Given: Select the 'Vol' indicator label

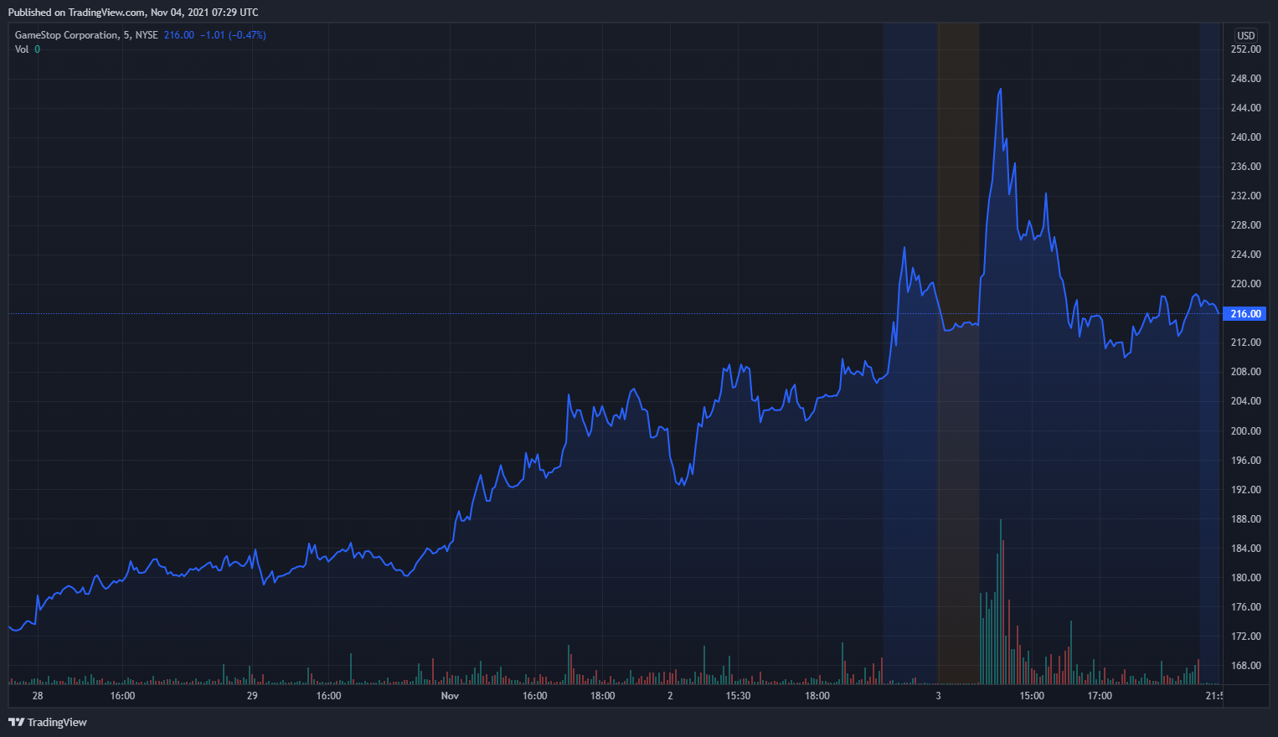Looking at the screenshot, I should [22, 49].
